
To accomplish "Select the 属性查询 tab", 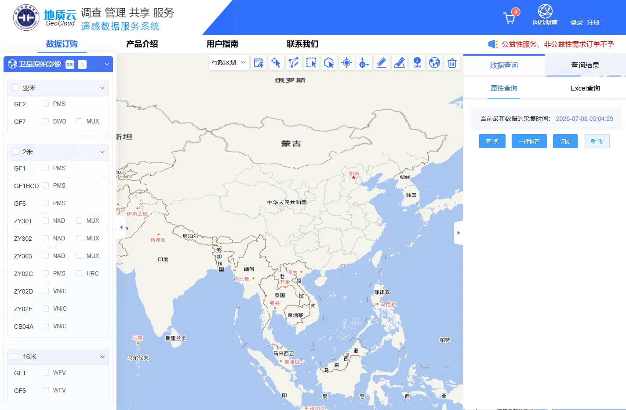I will coord(504,88).
